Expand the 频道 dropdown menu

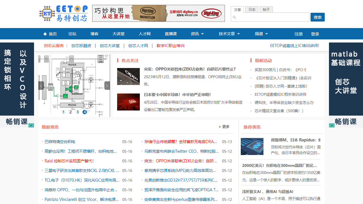(261, 34)
